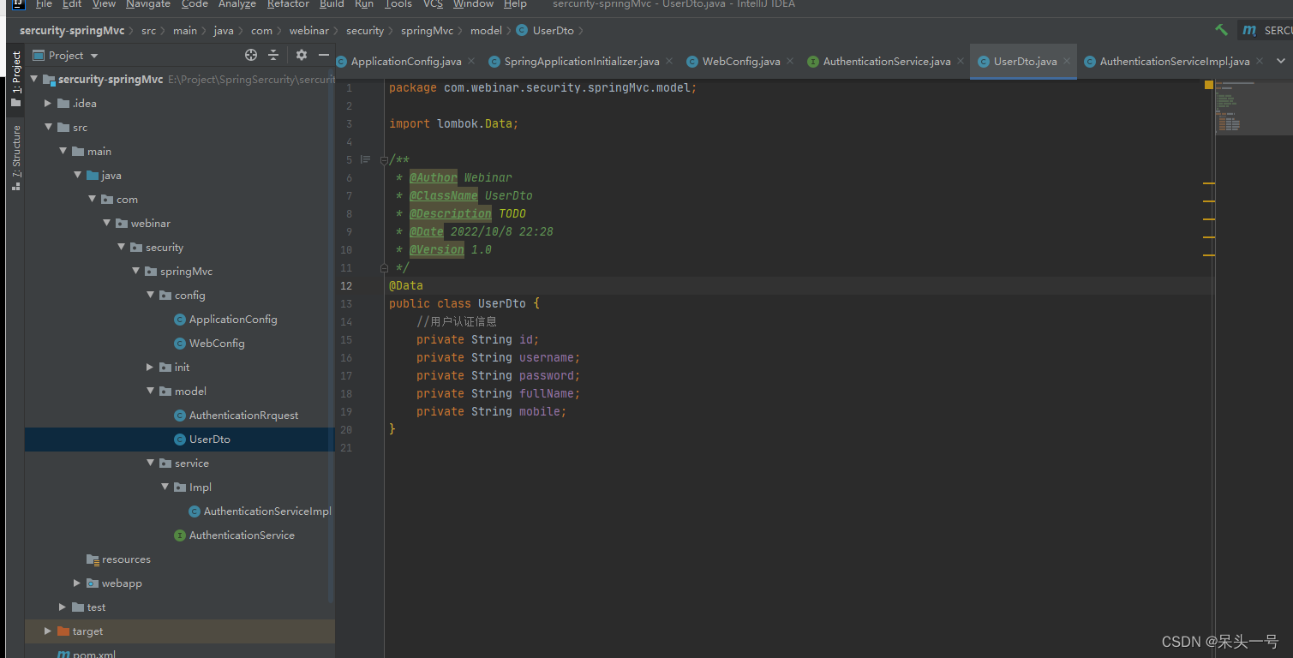Click the Build project hammer icon

tap(1221, 30)
